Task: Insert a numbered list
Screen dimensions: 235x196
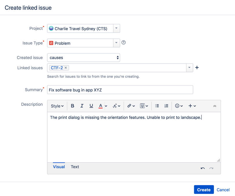Action: [166, 106]
